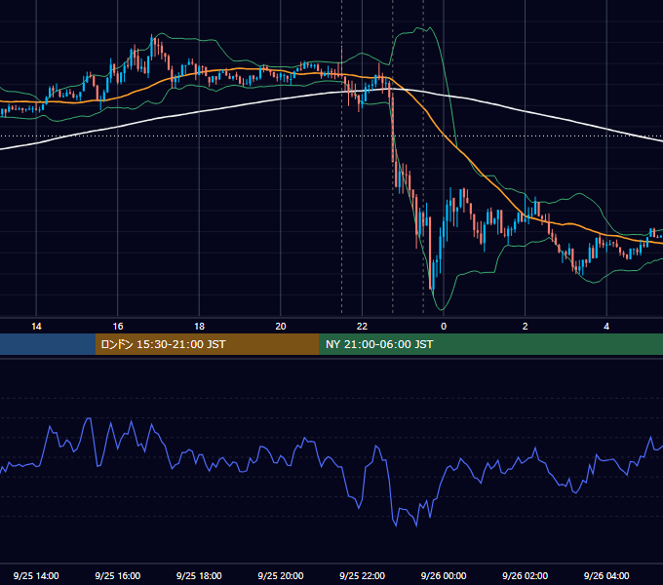Click hour label 2 on price chart axis
The height and width of the screenshot is (585, 663).
[526, 327]
